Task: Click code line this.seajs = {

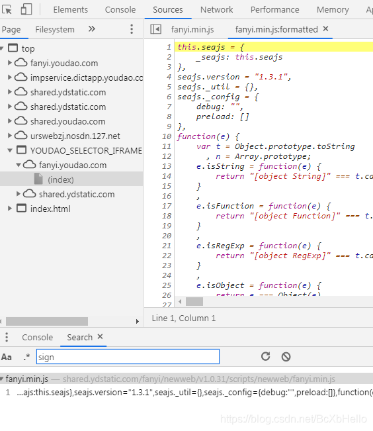Action: click(210, 47)
